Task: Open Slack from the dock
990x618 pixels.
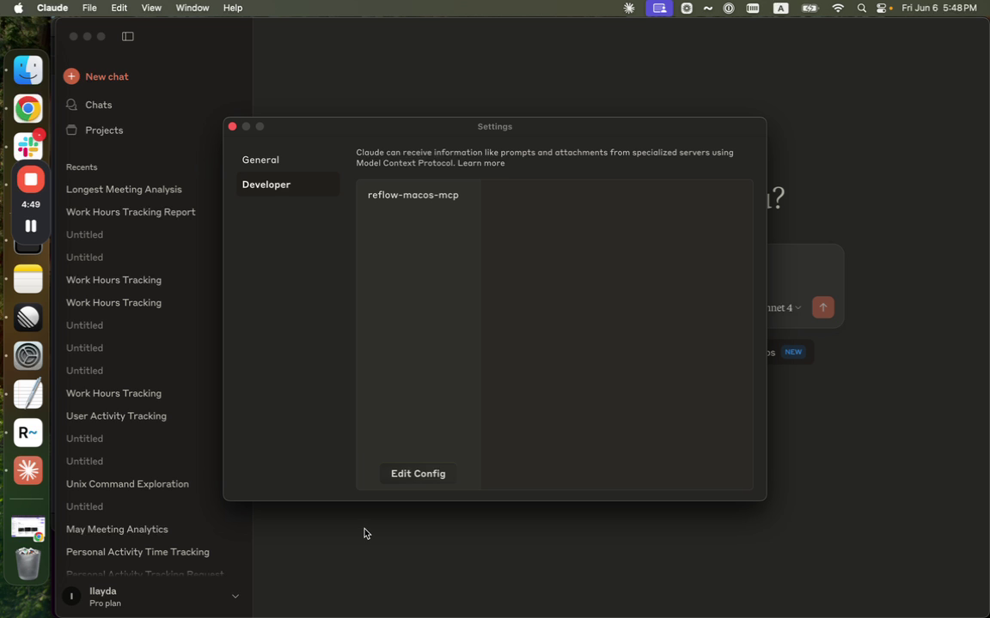Action: (28, 146)
